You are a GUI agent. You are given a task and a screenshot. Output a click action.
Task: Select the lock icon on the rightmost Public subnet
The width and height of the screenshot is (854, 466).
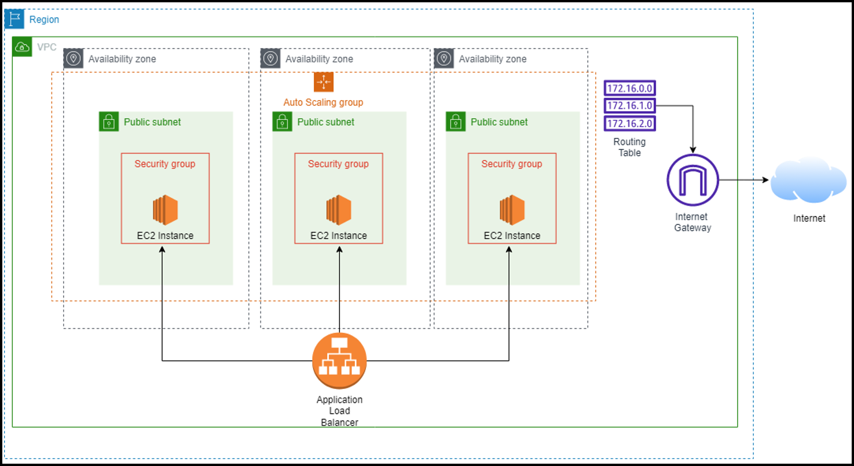coord(456,122)
